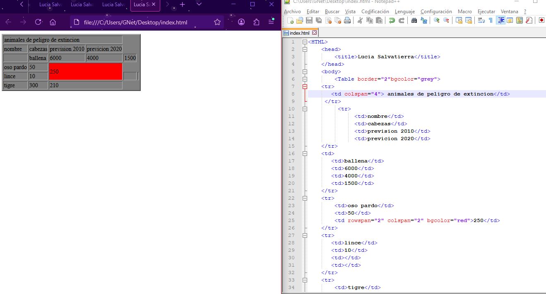Toggle the indent guide toolbar button
The width and height of the screenshot is (546, 294).
pos(500,20)
